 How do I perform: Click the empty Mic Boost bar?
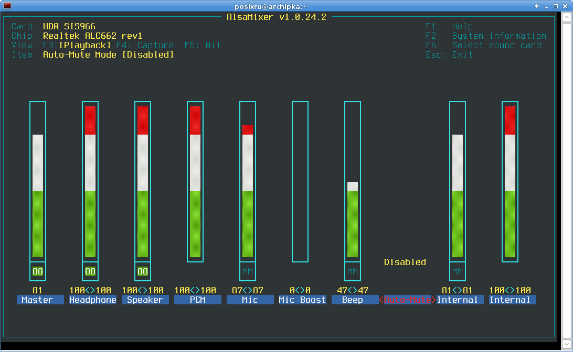[300, 182]
